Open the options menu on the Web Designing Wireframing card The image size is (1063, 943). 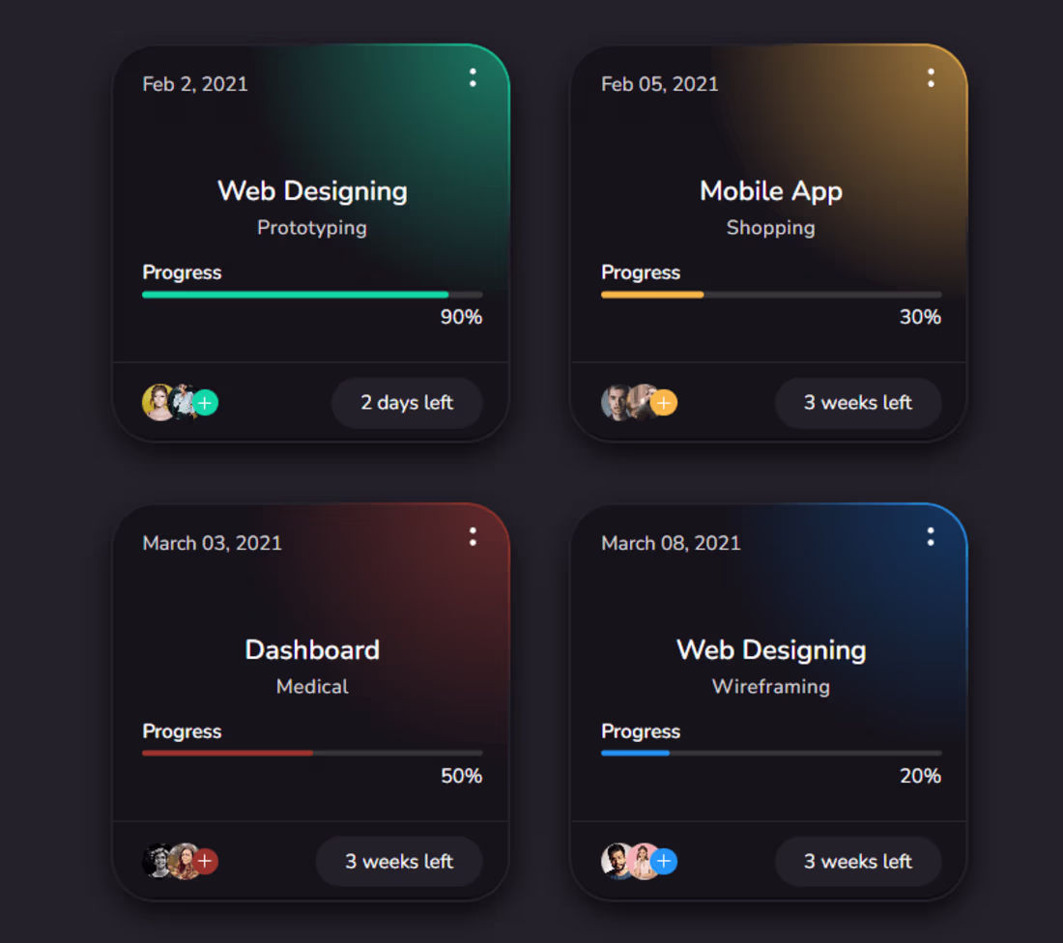[x=931, y=537]
